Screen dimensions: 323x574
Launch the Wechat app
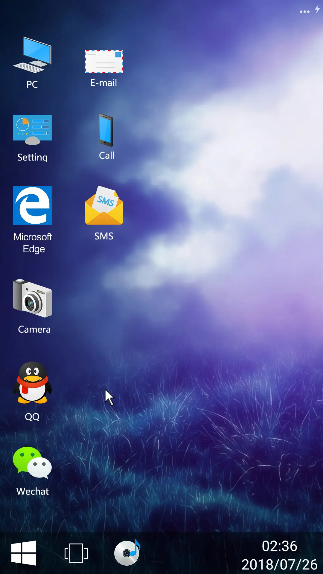pyautogui.click(x=32, y=462)
